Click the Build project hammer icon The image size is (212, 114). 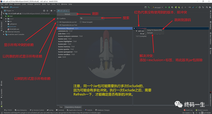[x=149, y=7]
